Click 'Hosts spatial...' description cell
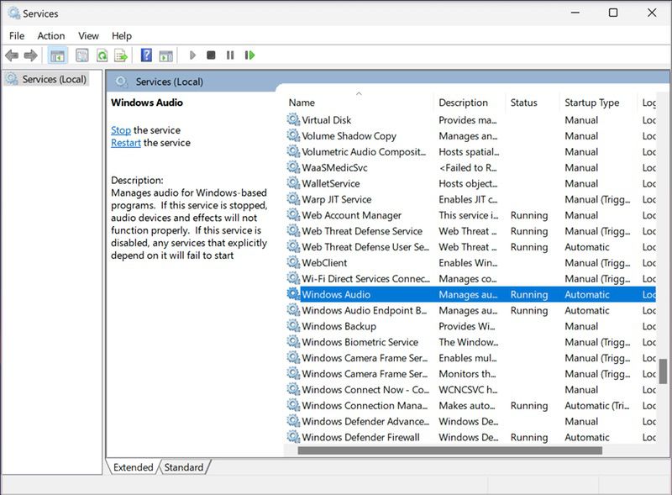 coord(469,152)
